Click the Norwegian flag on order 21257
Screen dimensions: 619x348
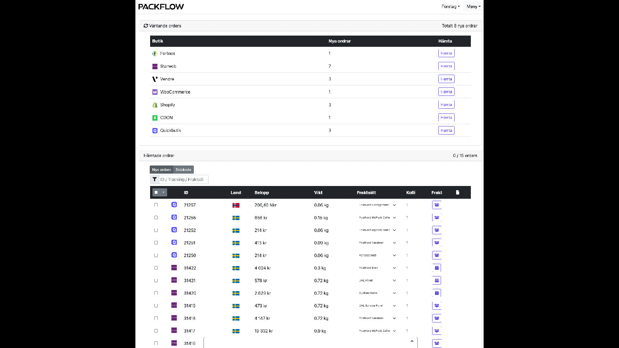(236, 205)
